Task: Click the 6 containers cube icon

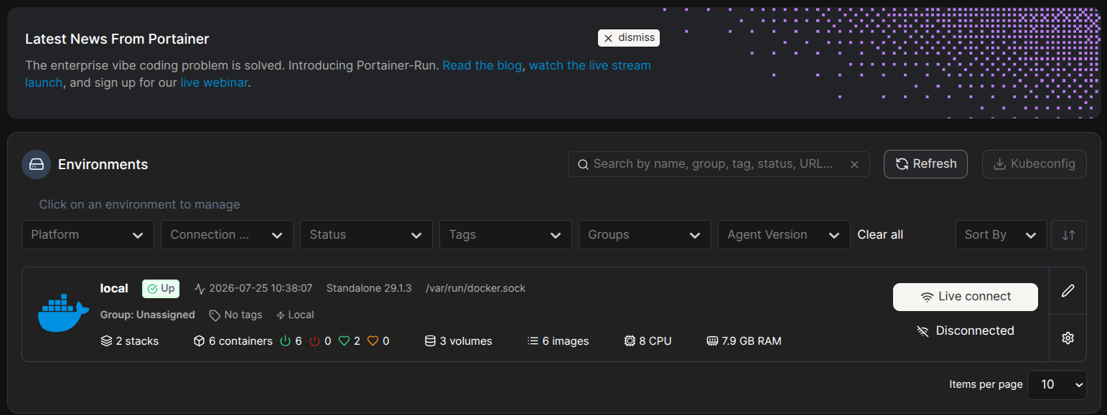Action: pos(200,341)
